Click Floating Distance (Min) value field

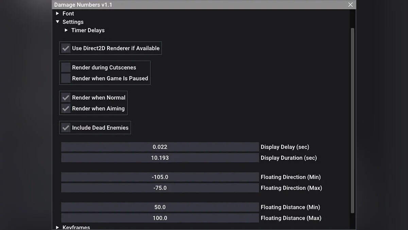pyautogui.click(x=160, y=207)
